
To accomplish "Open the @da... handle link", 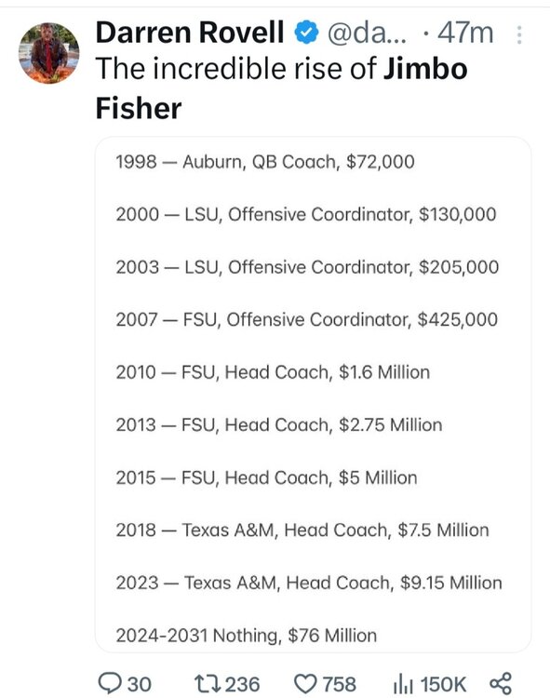I will point(367,33).
